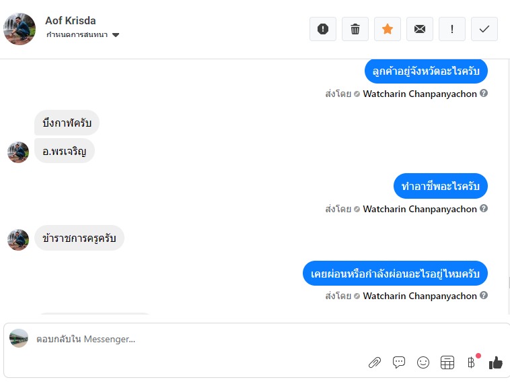Click the help icon beside first Watcharin Chanpanyachon

point(484,93)
